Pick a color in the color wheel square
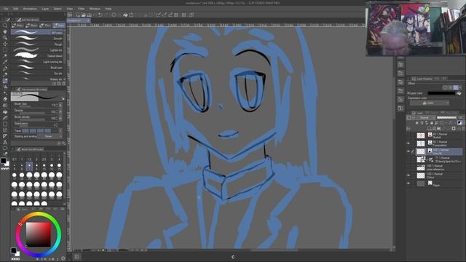Image resolution: width=466 pixels, height=262 pixels. [x=39, y=234]
